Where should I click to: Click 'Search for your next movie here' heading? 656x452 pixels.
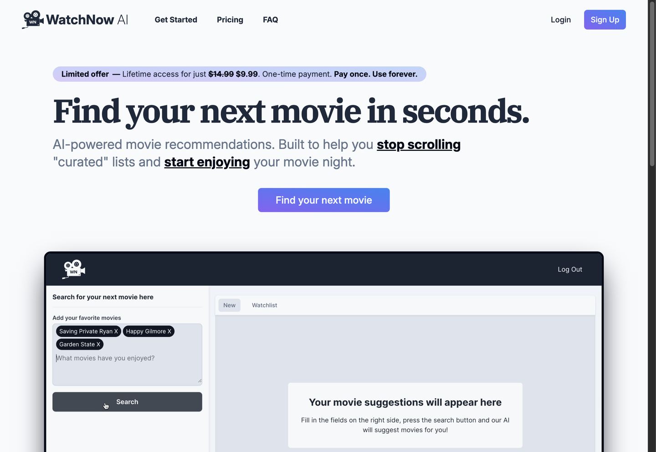tap(103, 297)
